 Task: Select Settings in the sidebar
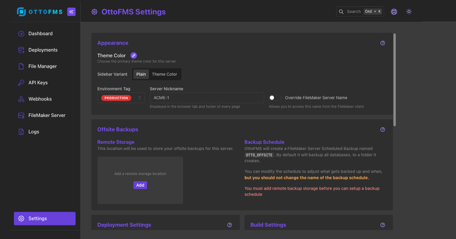(x=45, y=219)
